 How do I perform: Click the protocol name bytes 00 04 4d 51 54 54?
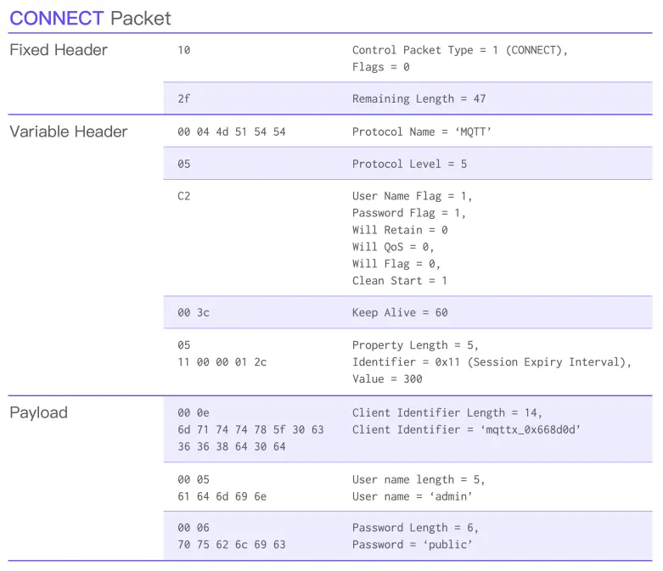point(231,132)
